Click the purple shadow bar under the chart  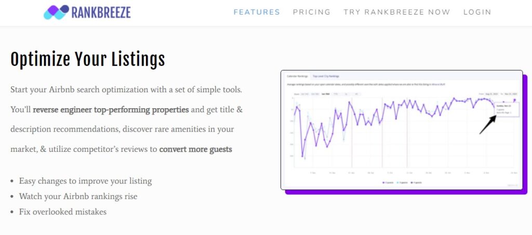[406, 192]
